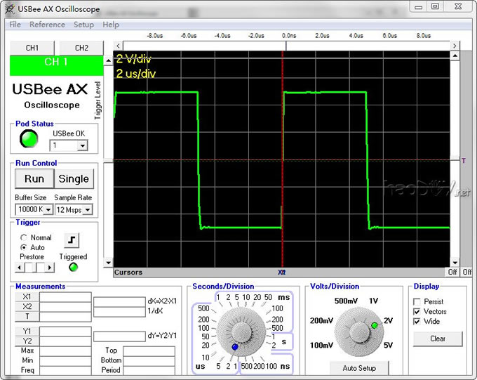Switch to the CH2 channel tab
The height and width of the screenshot is (380, 477).
tap(81, 48)
